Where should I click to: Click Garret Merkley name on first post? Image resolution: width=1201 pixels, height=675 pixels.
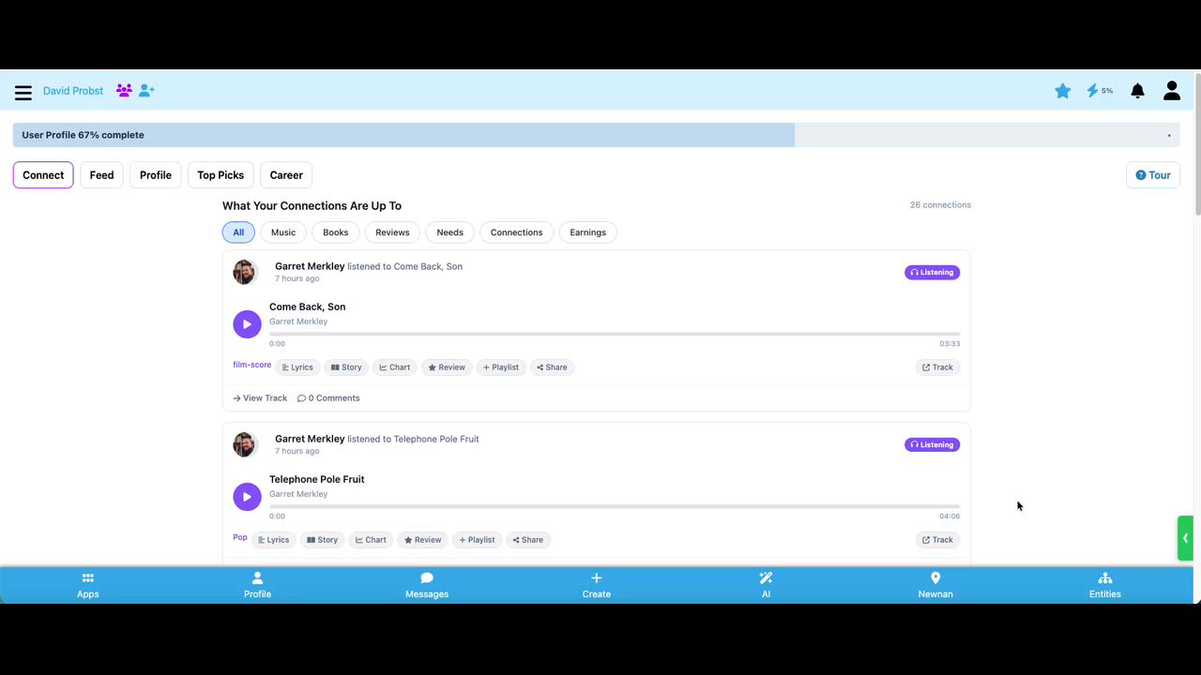click(310, 266)
